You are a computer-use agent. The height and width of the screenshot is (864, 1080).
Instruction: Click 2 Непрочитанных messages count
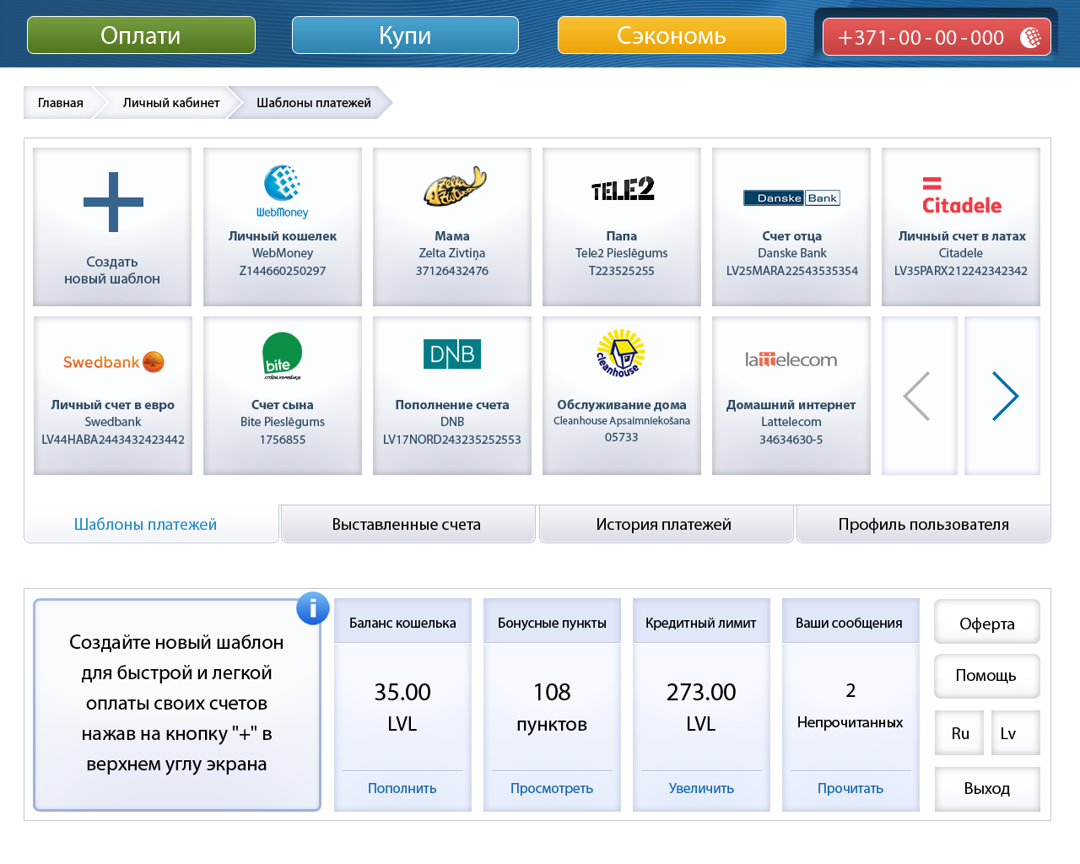pyautogui.click(x=850, y=706)
